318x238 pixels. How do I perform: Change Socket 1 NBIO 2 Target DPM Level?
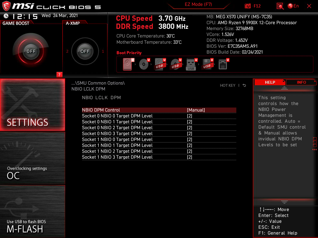(x=159, y=151)
